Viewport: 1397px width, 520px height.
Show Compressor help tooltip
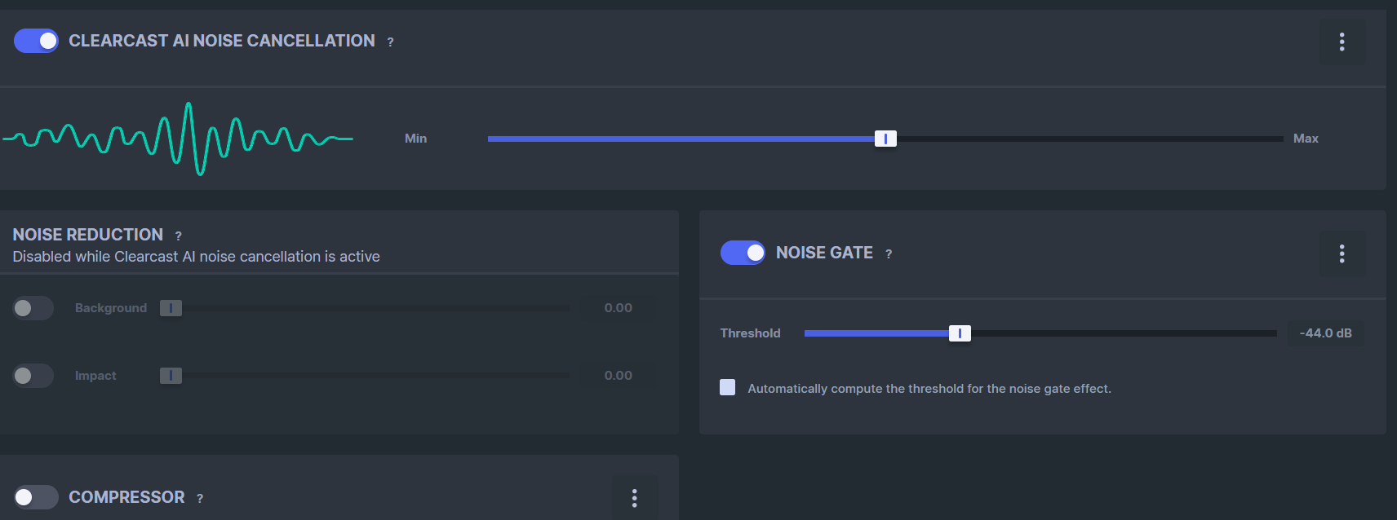click(x=200, y=499)
